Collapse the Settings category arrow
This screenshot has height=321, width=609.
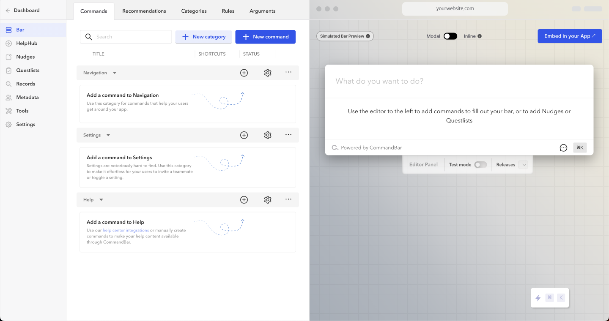click(x=108, y=135)
